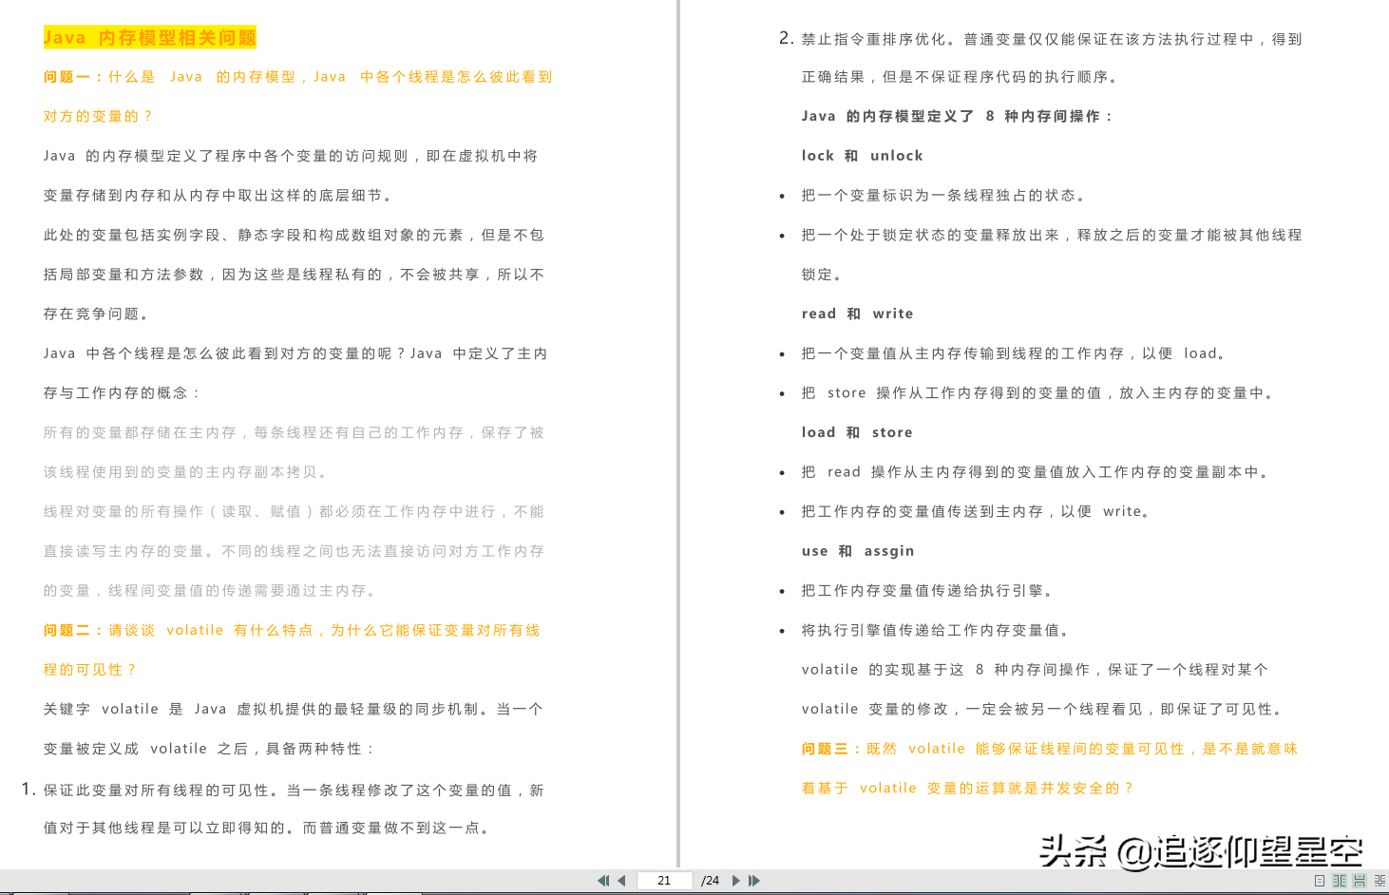Click the orange 问题二 heading about volatile
Image resolution: width=1389 pixels, height=895 pixels.
[x=292, y=650]
